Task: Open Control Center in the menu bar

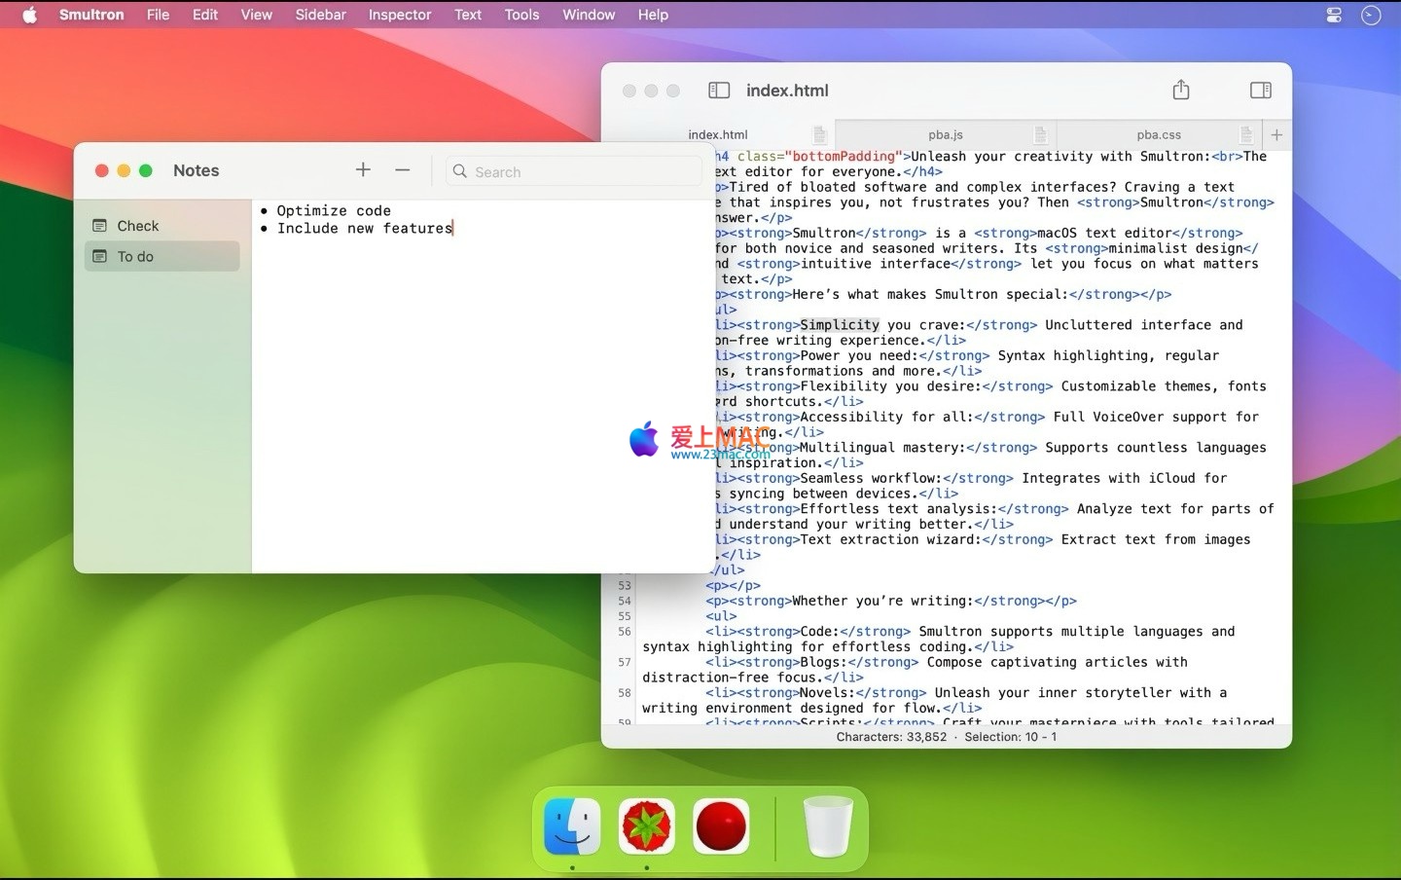Action: [1334, 15]
